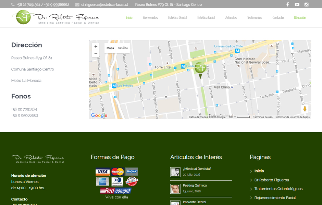Screen dimensions: 322x205
Task: Open the Testimonios menu item
Action: pyautogui.click(x=255, y=18)
